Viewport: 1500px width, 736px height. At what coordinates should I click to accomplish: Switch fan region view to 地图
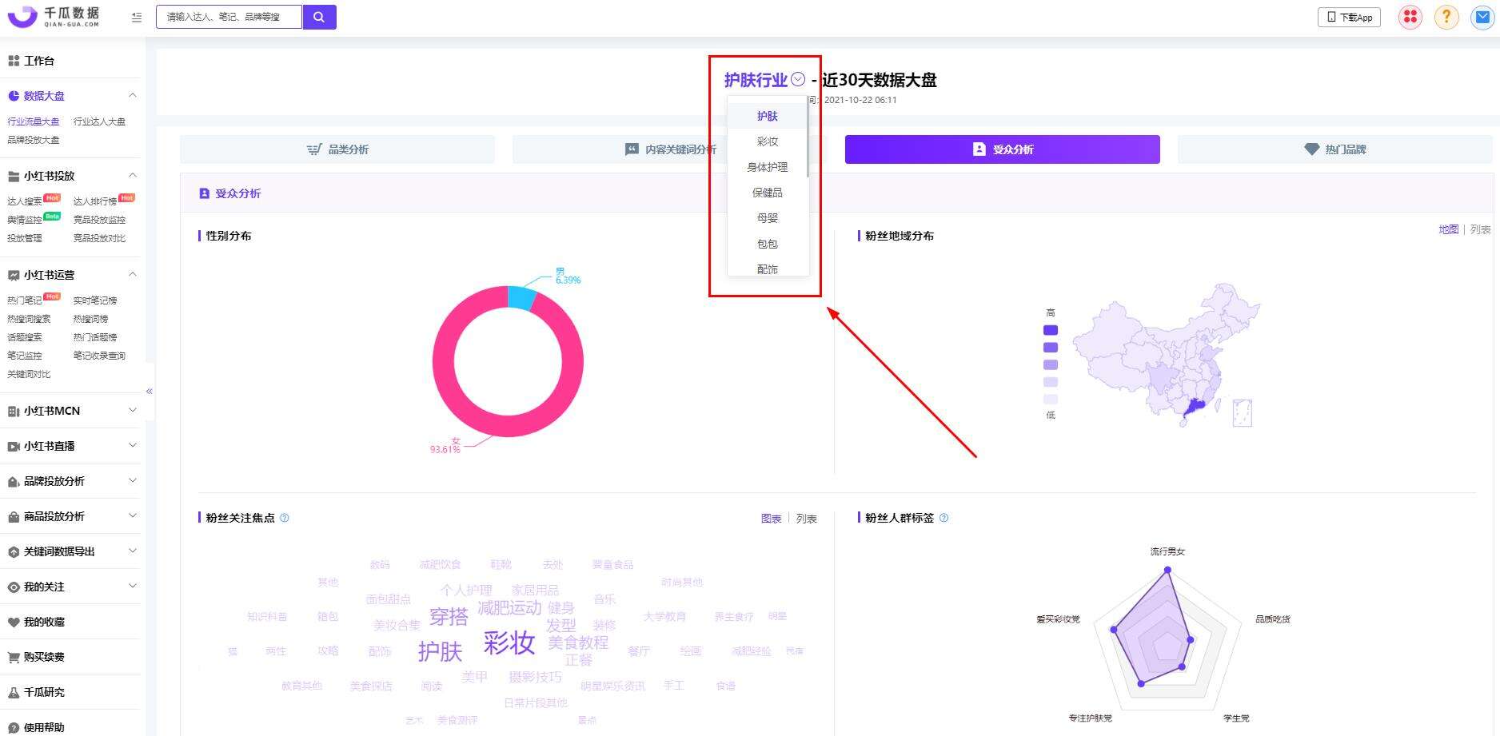tap(1448, 229)
